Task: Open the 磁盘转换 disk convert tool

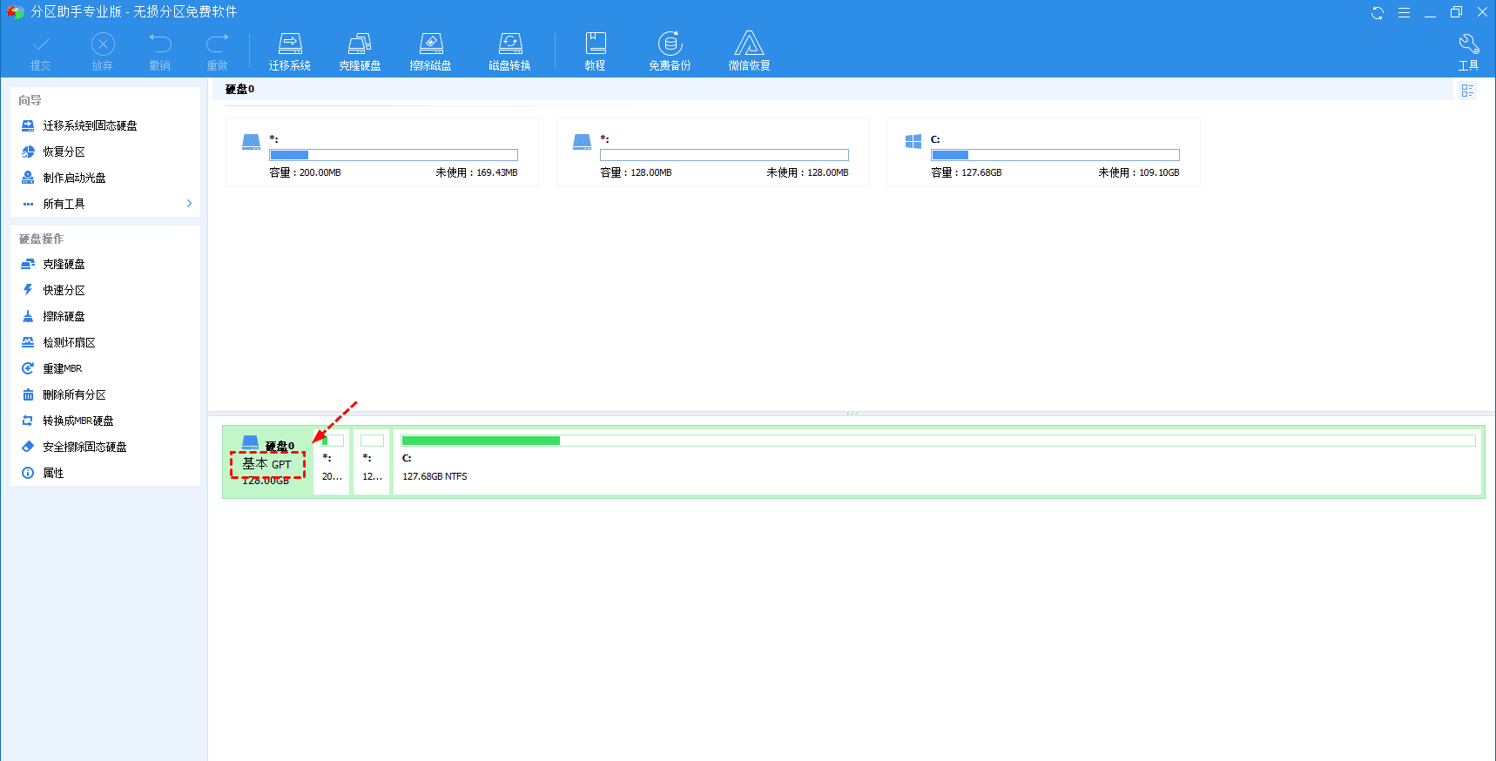Action: click(510, 52)
